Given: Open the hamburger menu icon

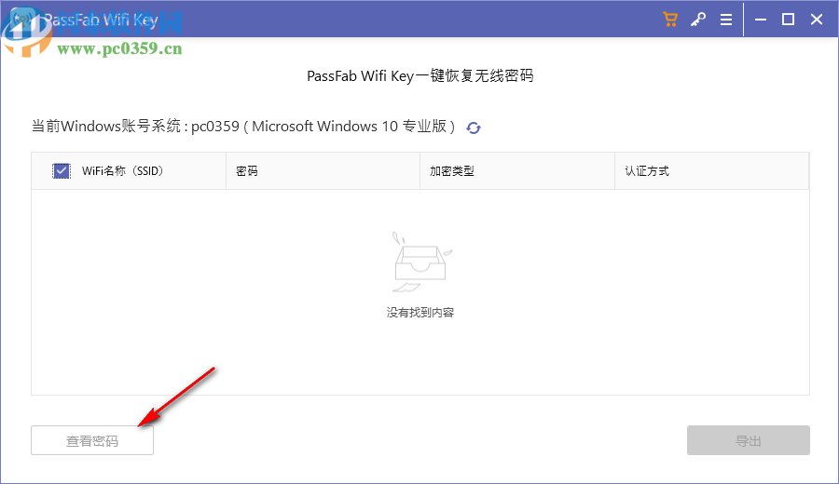Looking at the screenshot, I should pos(726,20).
